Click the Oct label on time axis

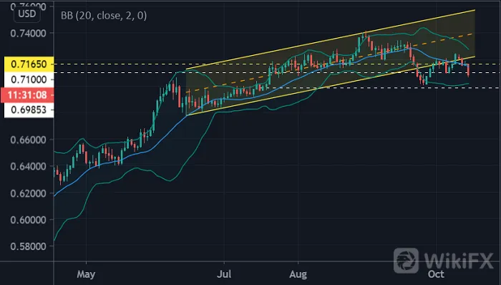click(436, 274)
